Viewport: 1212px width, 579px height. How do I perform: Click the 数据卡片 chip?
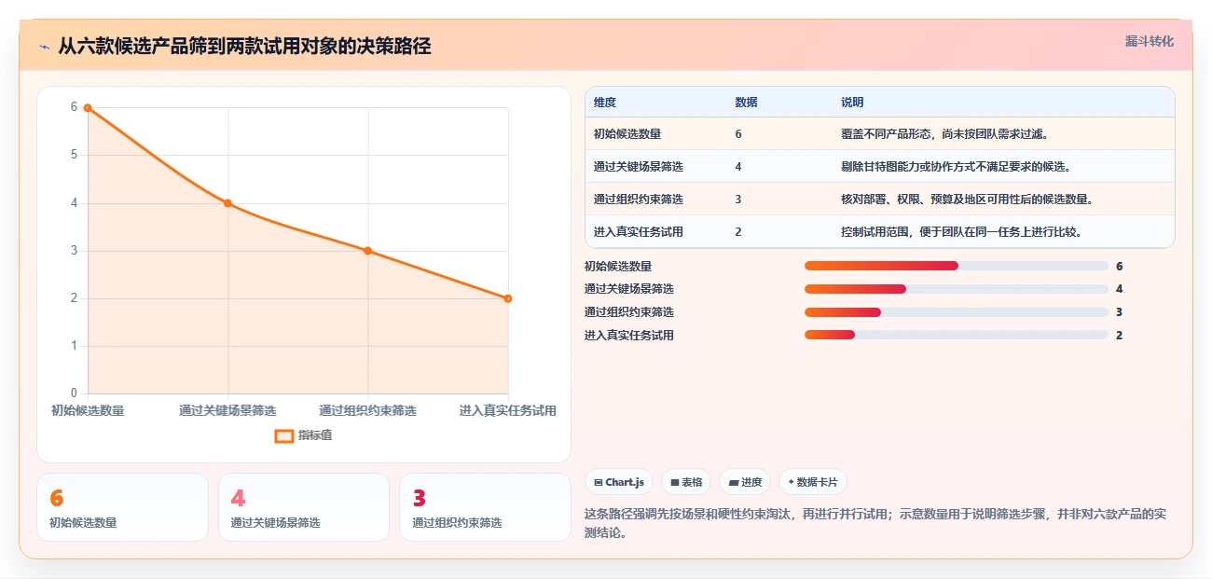812,482
